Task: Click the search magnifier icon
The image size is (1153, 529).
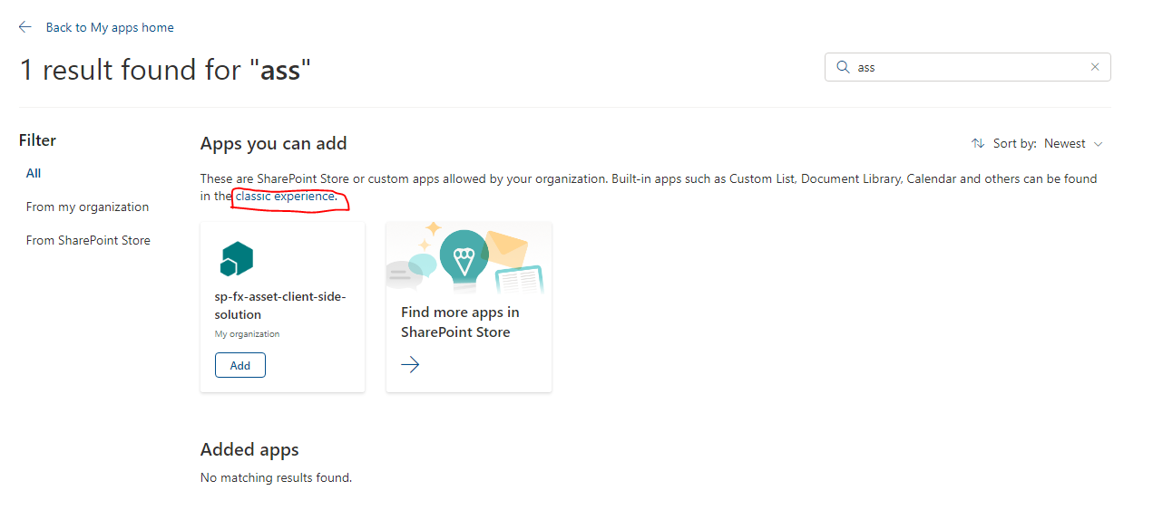Action: 843,67
